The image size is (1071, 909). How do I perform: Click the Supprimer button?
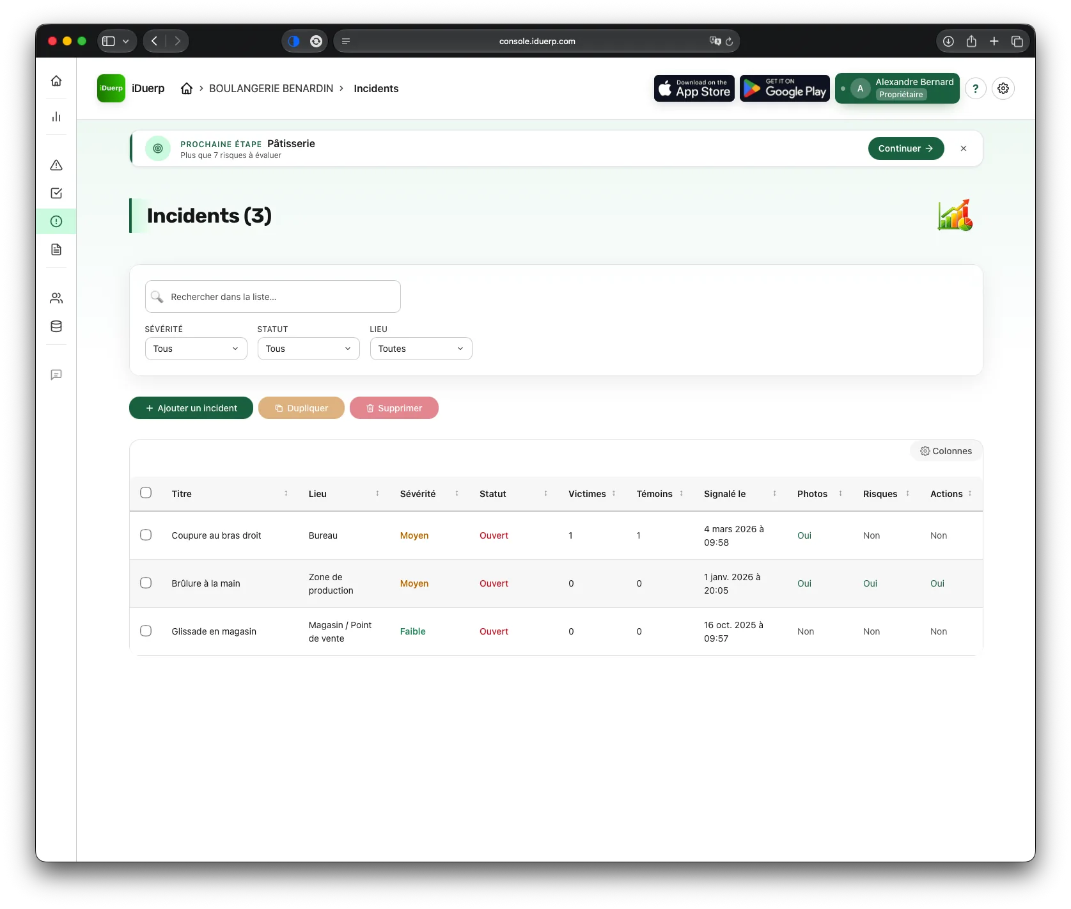coord(394,408)
